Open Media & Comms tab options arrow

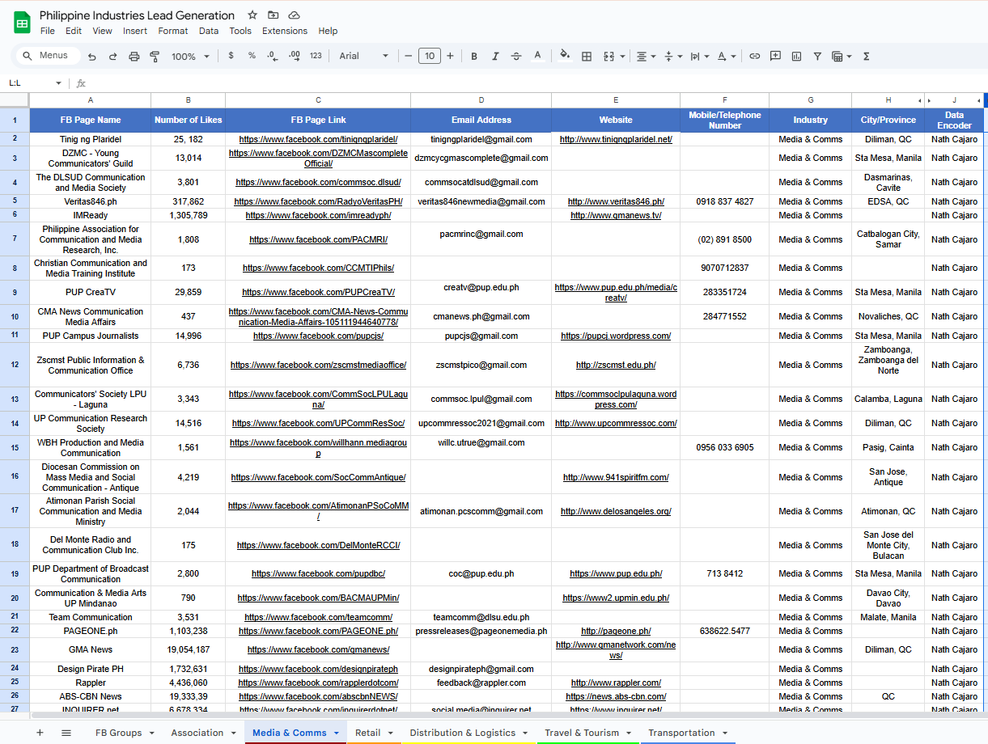(336, 733)
